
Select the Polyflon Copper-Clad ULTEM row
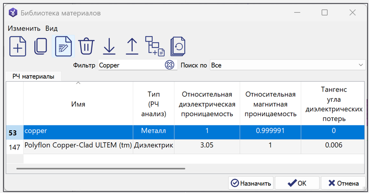tap(78, 146)
